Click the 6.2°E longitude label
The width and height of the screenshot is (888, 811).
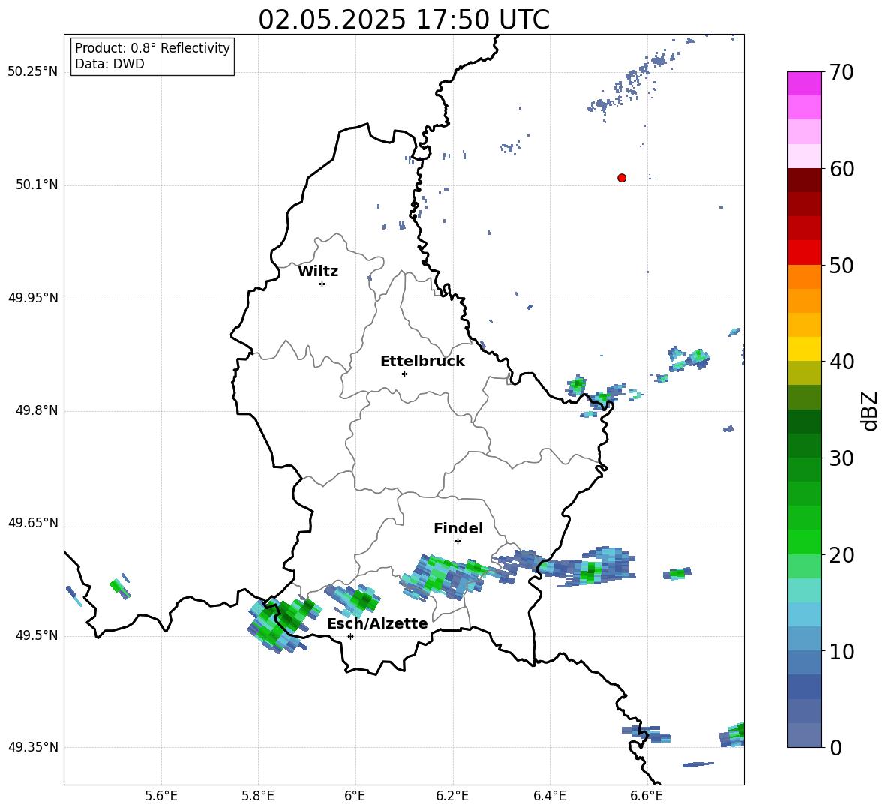coord(452,796)
